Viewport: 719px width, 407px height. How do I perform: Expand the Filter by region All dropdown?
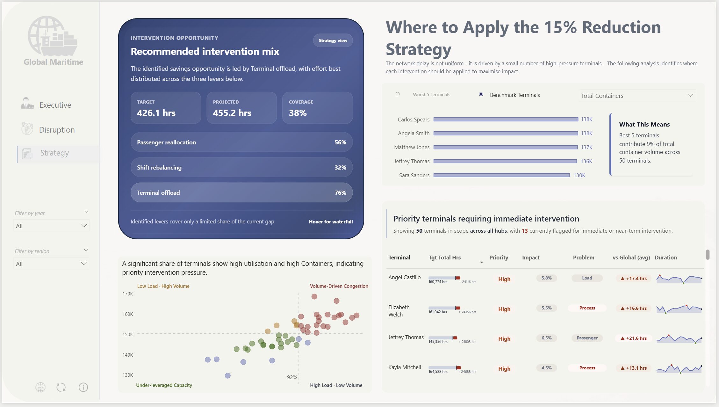[51, 264]
